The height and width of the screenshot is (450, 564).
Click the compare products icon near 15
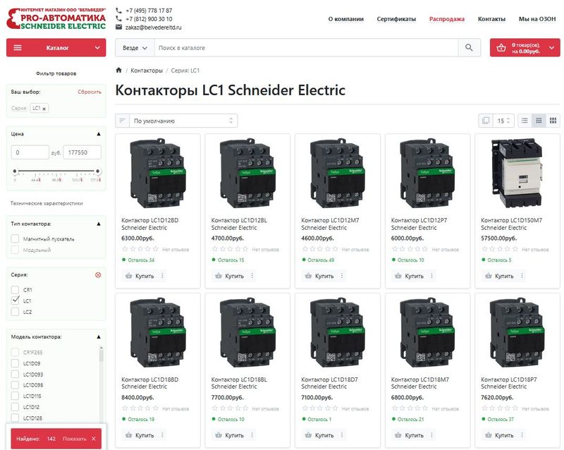[x=486, y=121]
